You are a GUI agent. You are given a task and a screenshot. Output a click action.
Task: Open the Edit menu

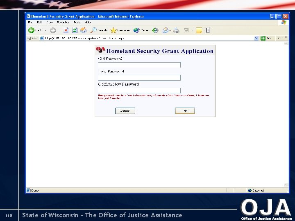coord(39,23)
